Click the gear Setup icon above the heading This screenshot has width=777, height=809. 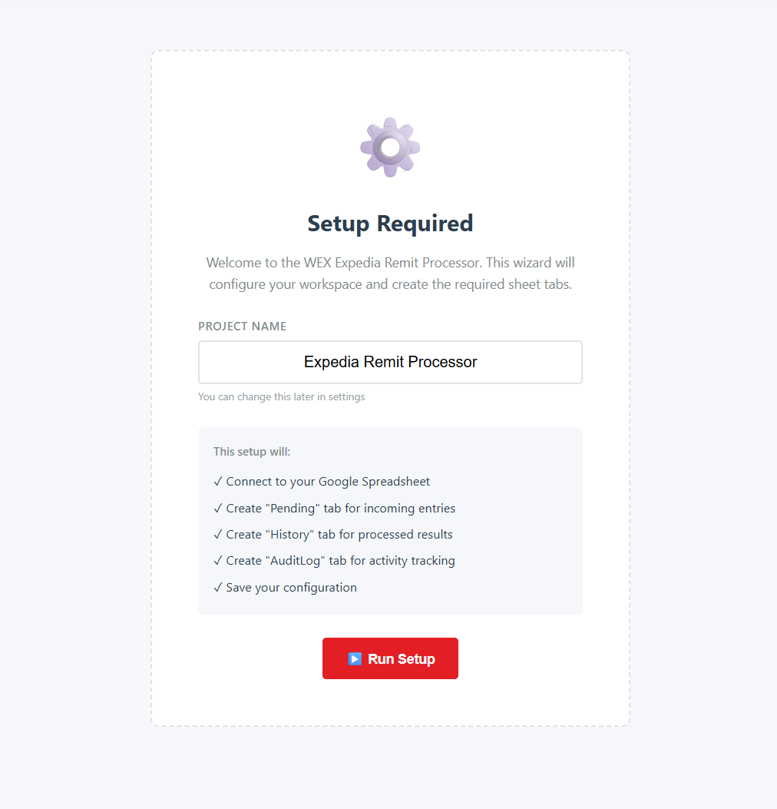[x=389, y=147]
